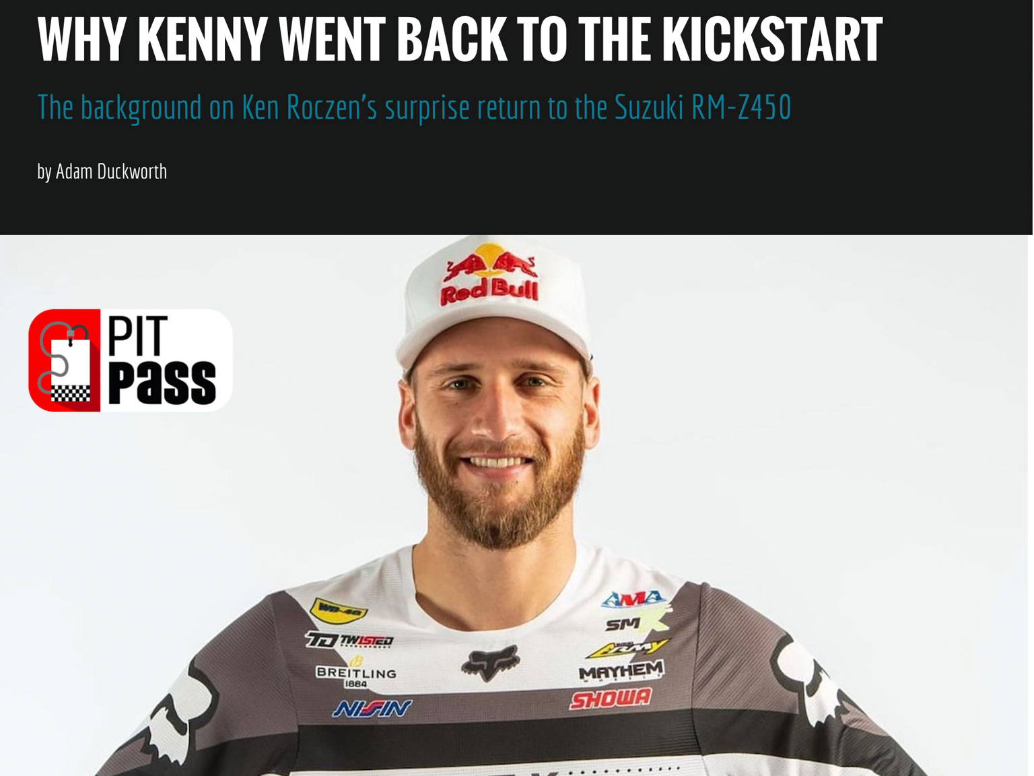Screen dimensions: 1034x776
Task: Click the word Pass in the badge
Action: pyautogui.click(x=162, y=383)
